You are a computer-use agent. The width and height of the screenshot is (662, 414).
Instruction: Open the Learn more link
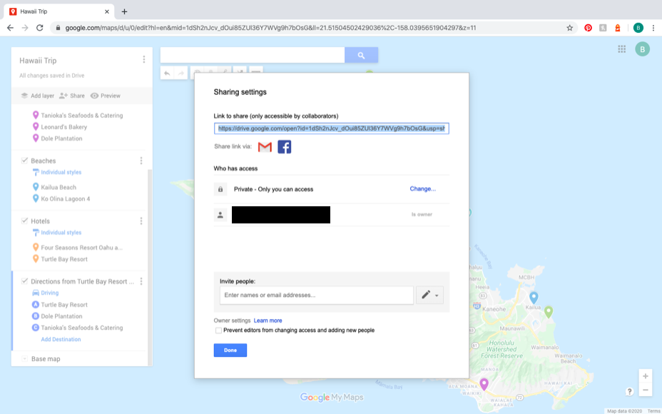point(268,320)
